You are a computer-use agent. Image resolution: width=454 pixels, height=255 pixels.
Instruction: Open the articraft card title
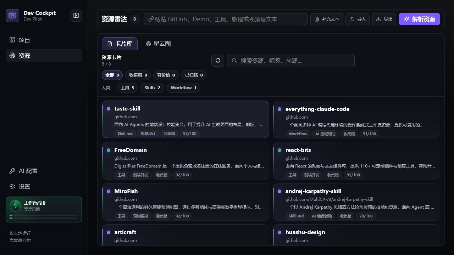click(x=125, y=232)
